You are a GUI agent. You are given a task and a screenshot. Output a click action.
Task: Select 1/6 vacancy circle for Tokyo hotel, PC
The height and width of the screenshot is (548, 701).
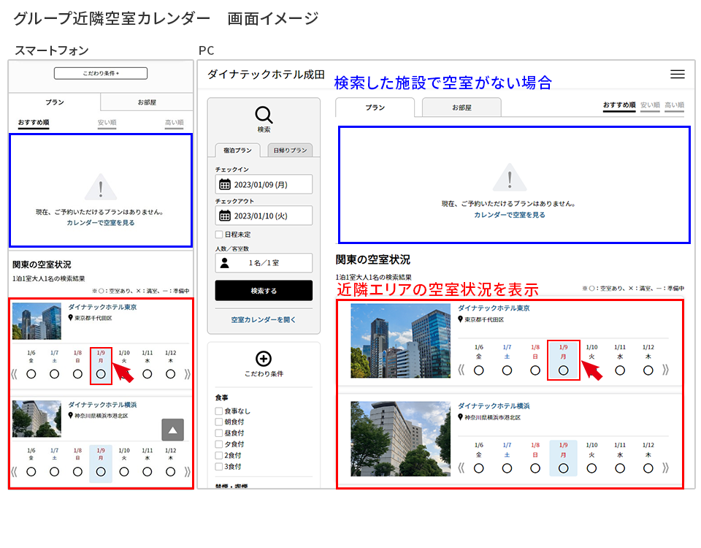pyautogui.click(x=479, y=370)
